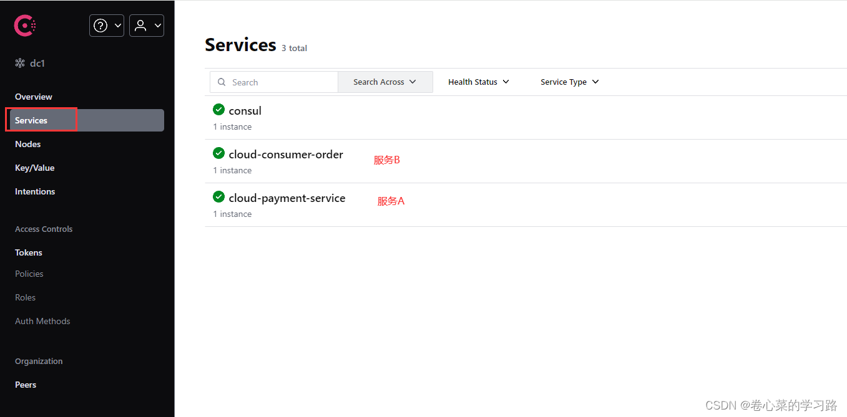Click the health status icon for cloud-consumer-order
The image size is (847, 417).
[218, 153]
